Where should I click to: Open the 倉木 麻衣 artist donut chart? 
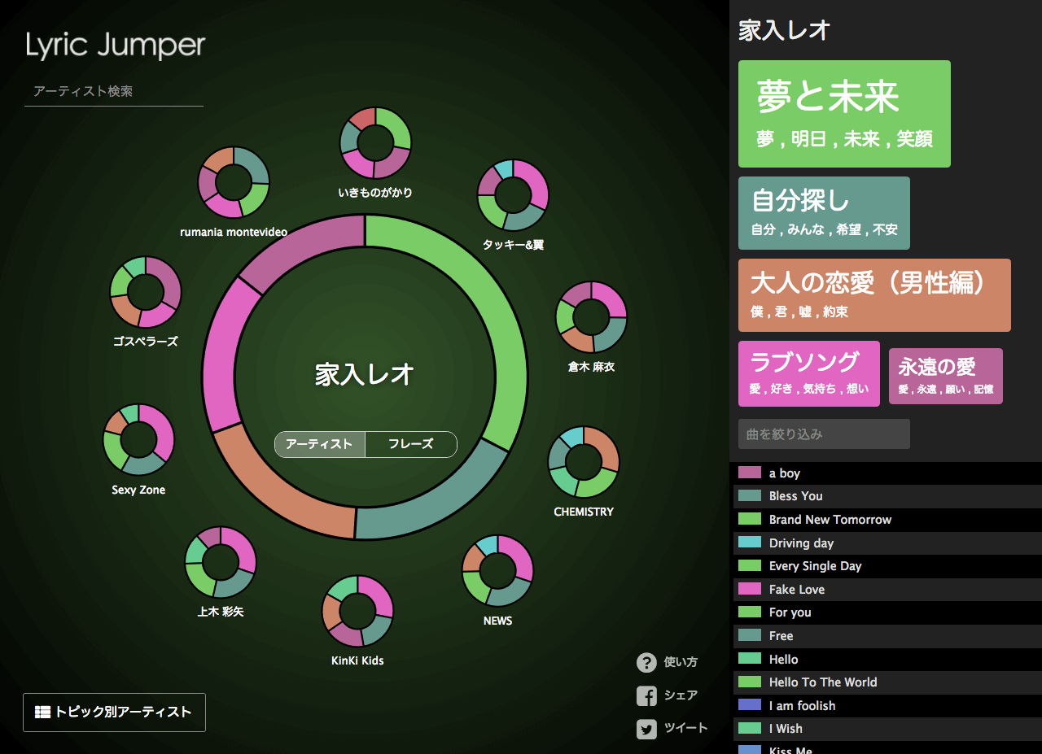[x=592, y=317]
